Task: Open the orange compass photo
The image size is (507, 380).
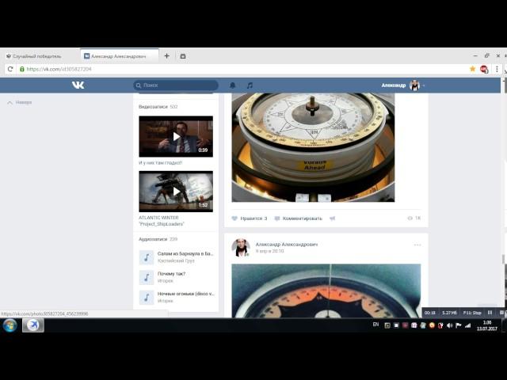Action: click(326, 291)
